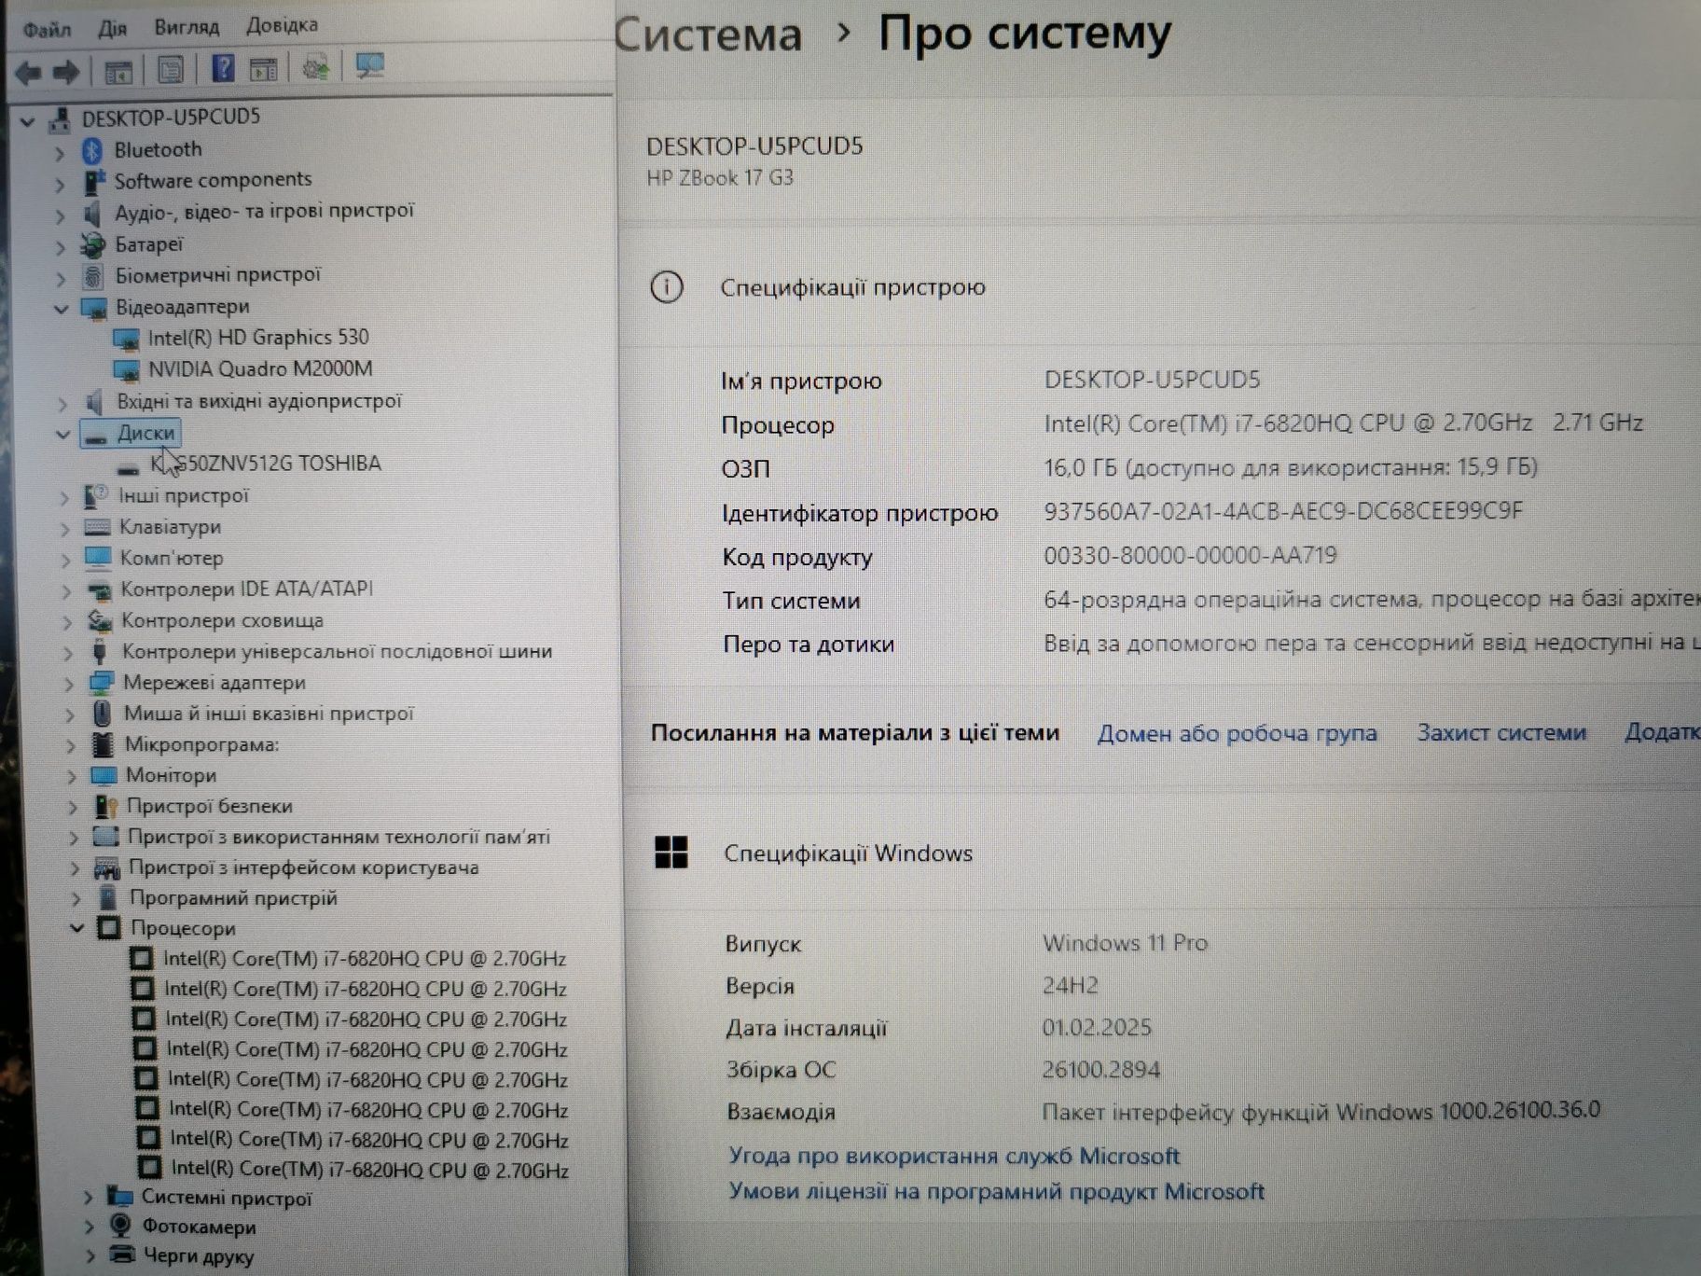
Task: Click the info icon beside Специфікації пристрою
Action: [x=667, y=287]
